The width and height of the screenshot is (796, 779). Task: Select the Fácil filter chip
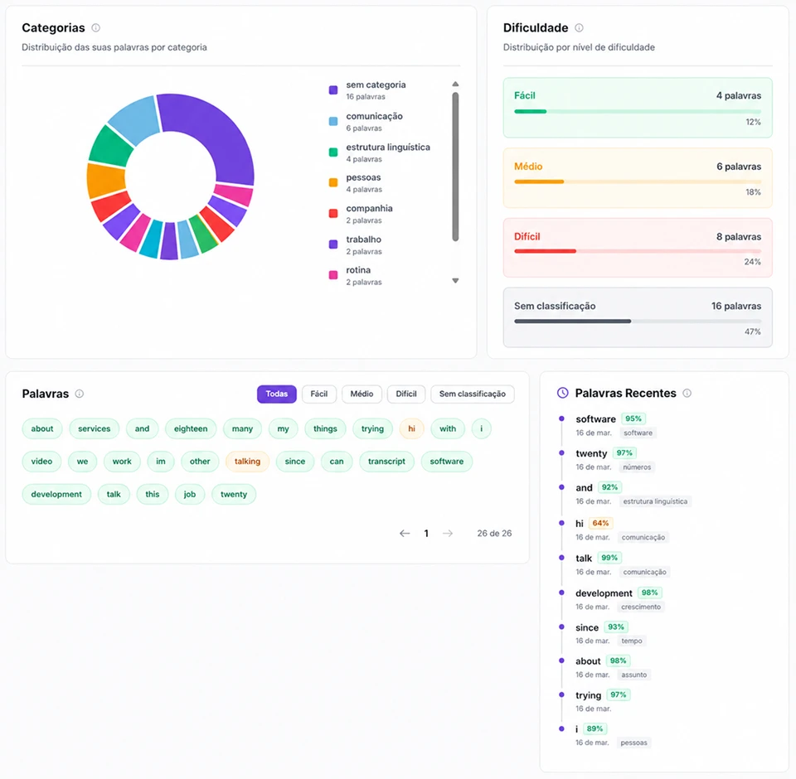click(x=318, y=394)
